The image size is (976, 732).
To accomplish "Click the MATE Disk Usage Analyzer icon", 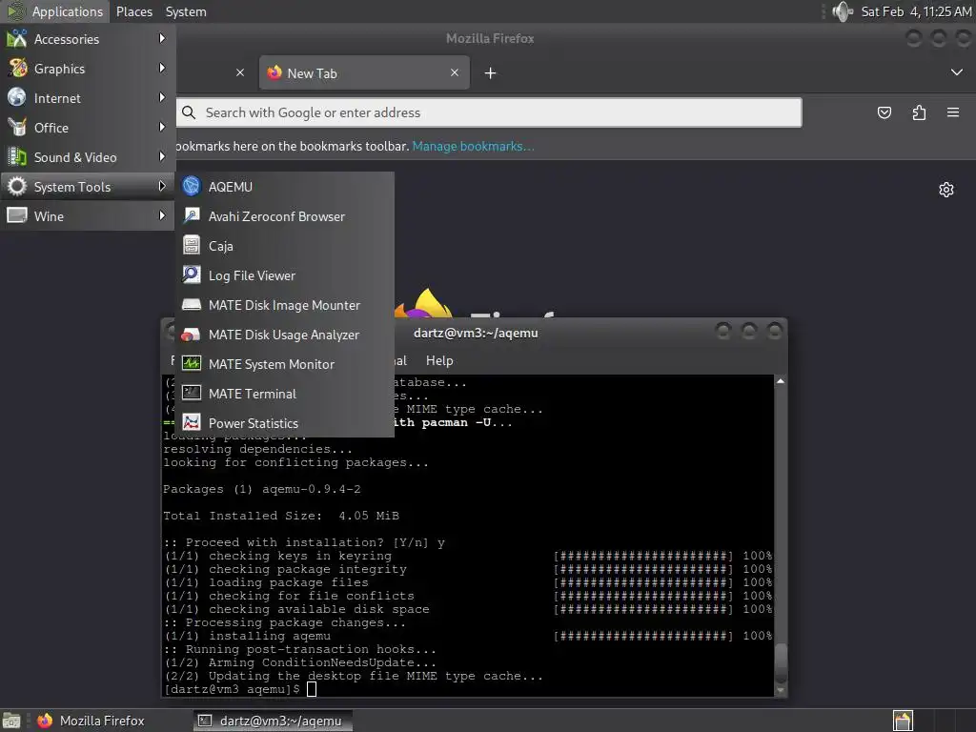I will coord(191,335).
